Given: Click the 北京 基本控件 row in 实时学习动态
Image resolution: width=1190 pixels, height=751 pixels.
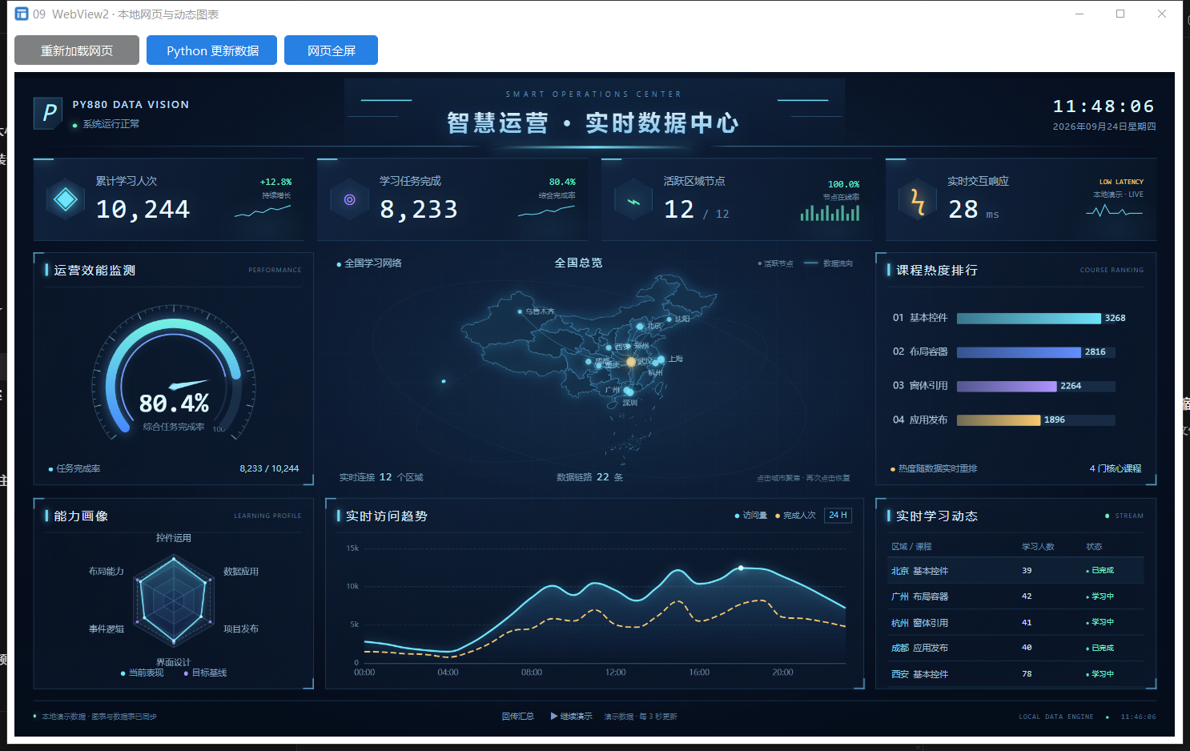Looking at the screenshot, I should tap(1017, 571).
